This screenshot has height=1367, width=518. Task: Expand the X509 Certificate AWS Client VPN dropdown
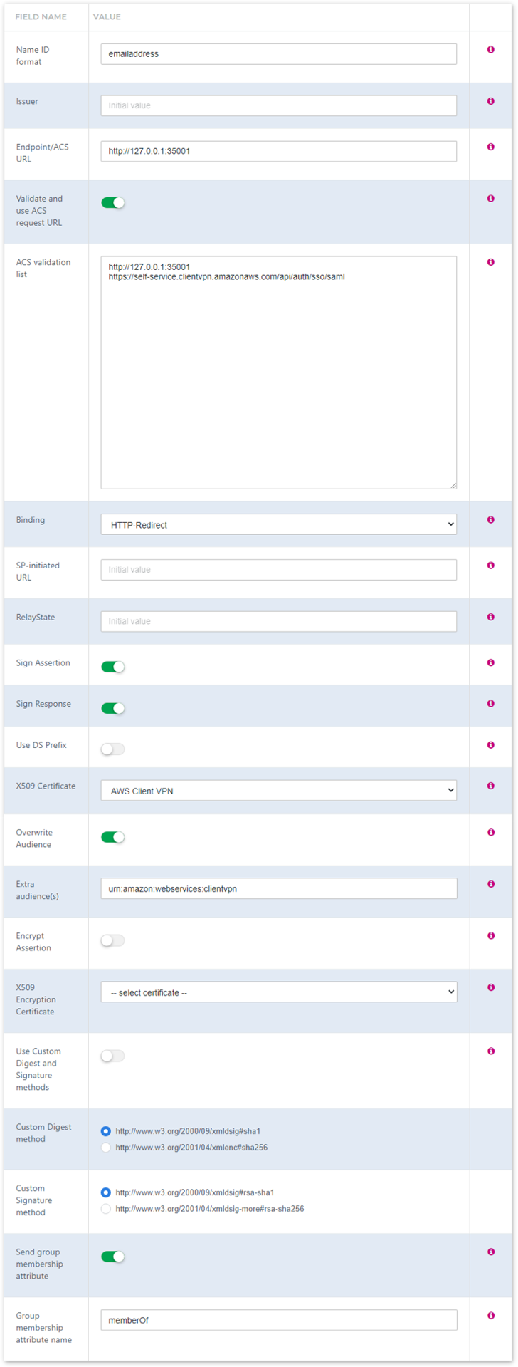point(278,791)
